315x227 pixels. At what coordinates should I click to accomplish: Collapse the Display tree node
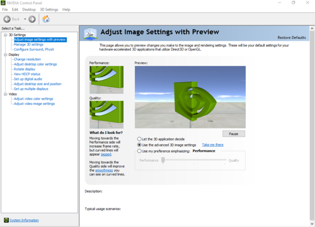[x=5, y=54]
